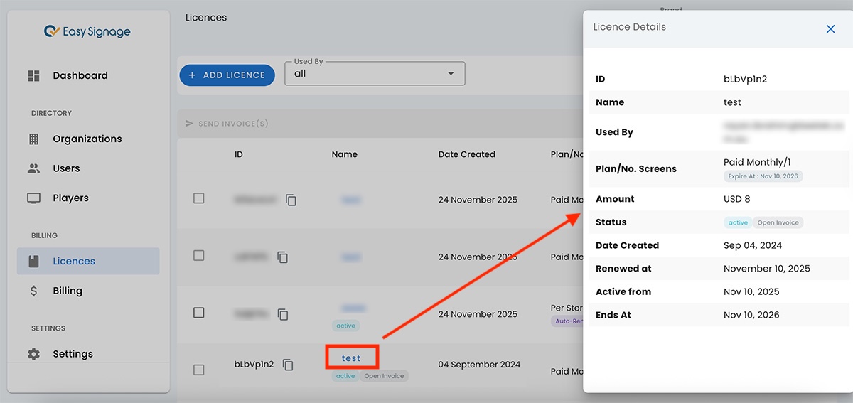Close the Licence Details panel
This screenshot has height=403, width=853.
pyautogui.click(x=830, y=29)
